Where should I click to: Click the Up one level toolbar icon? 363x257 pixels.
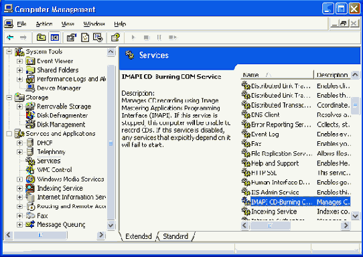42,37
